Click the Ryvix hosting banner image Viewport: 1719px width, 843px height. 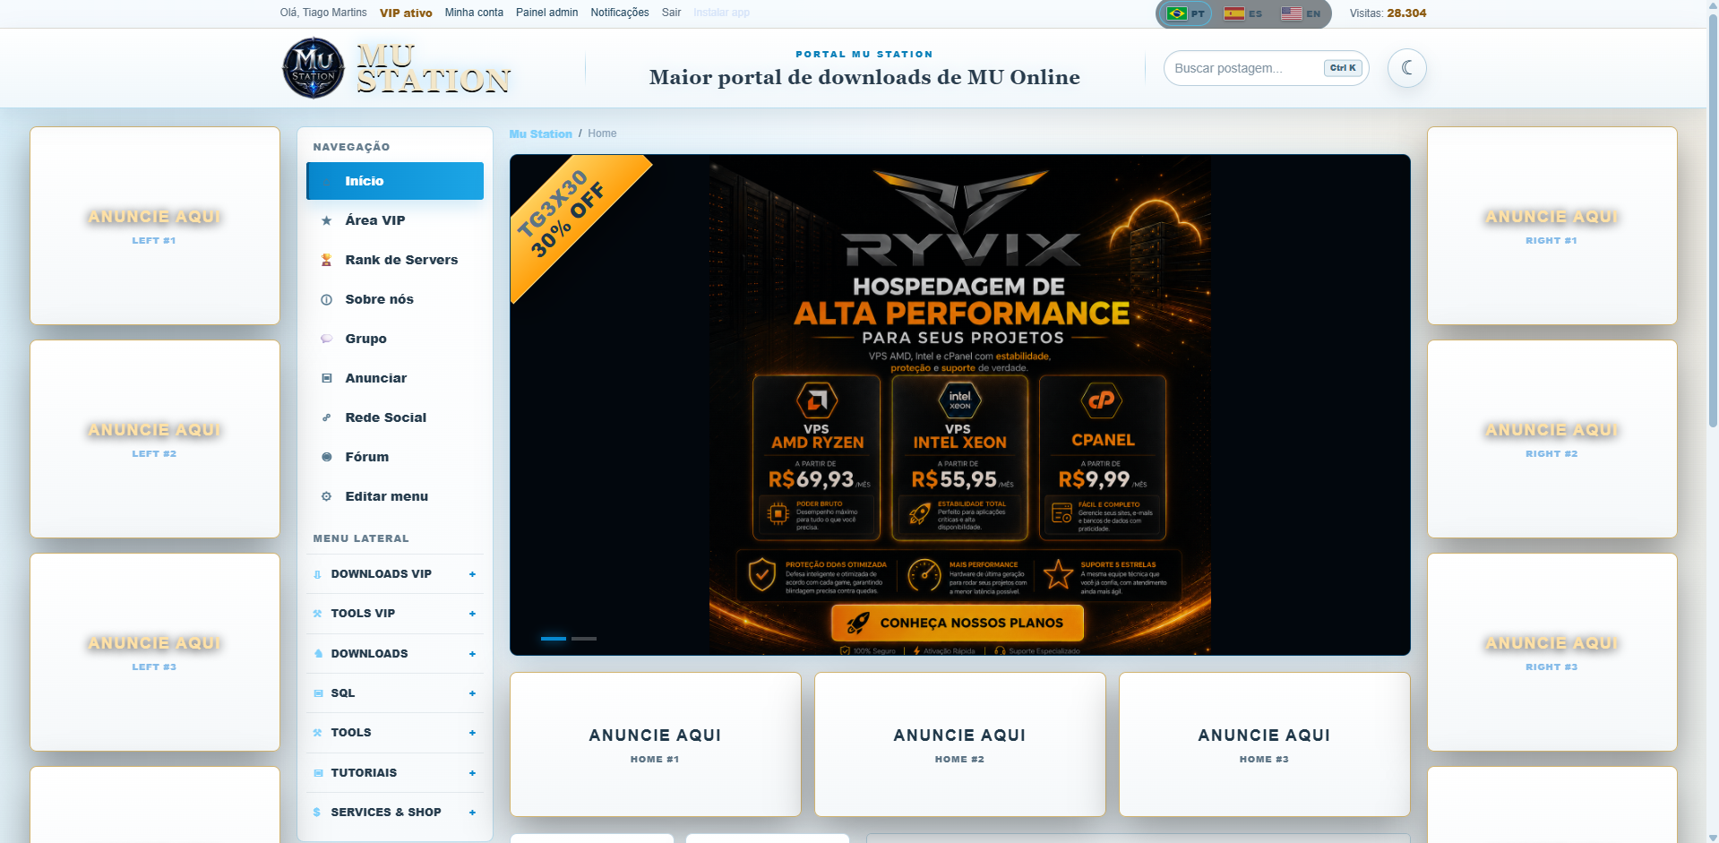959,405
